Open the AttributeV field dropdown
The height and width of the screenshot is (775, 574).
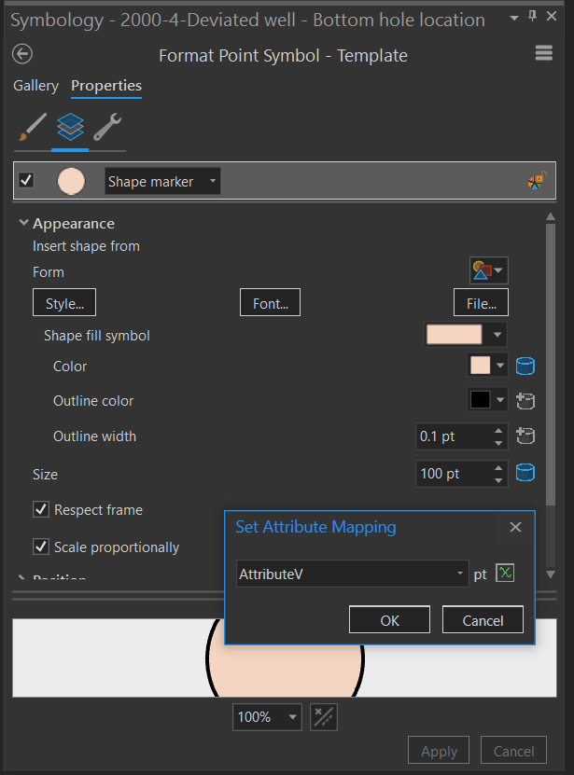pos(352,574)
